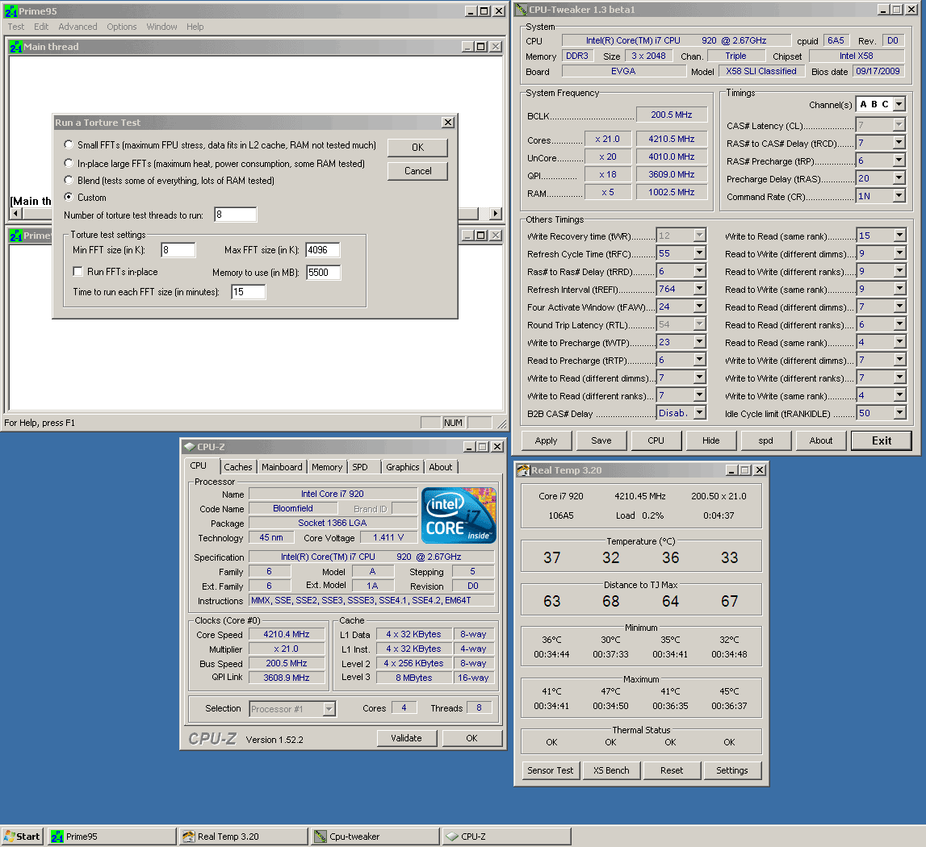Select Blend torture test option
The image size is (926, 847).
pyautogui.click(x=69, y=180)
